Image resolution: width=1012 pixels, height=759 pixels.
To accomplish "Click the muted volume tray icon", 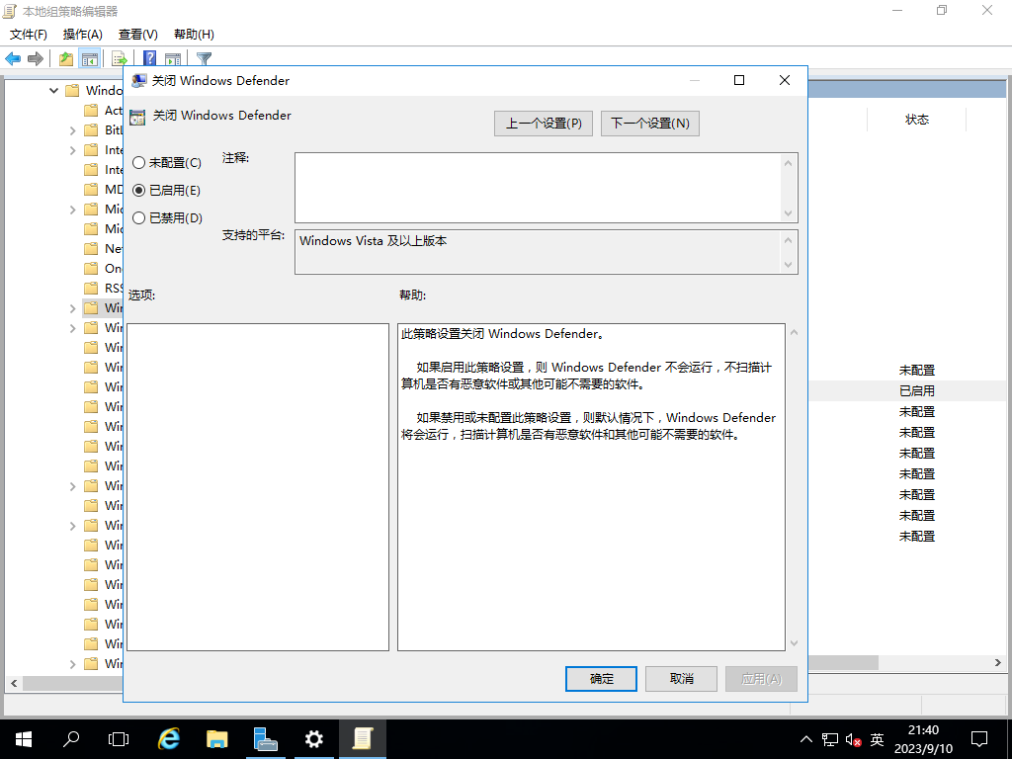I will tap(853, 739).
